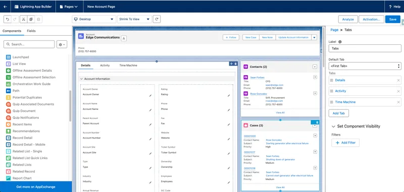This screenshot has width=404, height=192.
Task: Click the refresh canvas icon
Action: [x=157, y=19]
